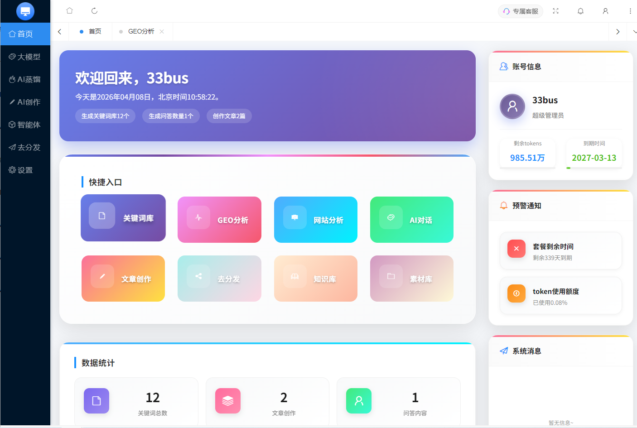Launch the AI对话 quick entry card
637x428 pixels.
pyautogui.click(x=411, y=220)
